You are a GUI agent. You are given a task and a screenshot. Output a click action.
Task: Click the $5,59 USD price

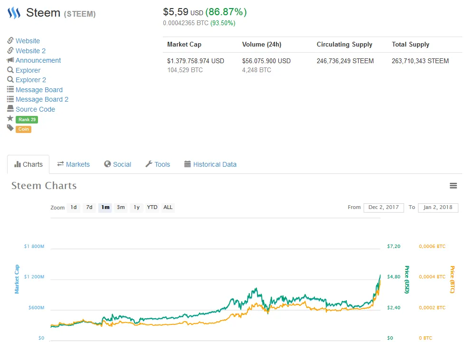coord(183,12)
